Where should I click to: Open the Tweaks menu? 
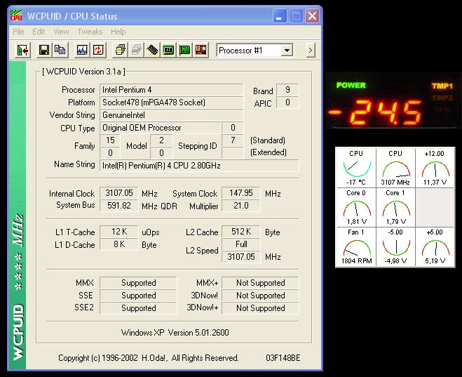click(90, 32)
